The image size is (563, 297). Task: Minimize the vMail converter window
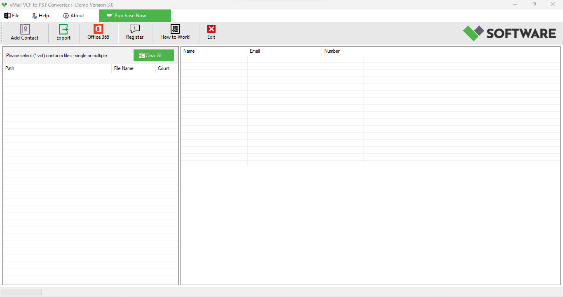click(515, 5)
